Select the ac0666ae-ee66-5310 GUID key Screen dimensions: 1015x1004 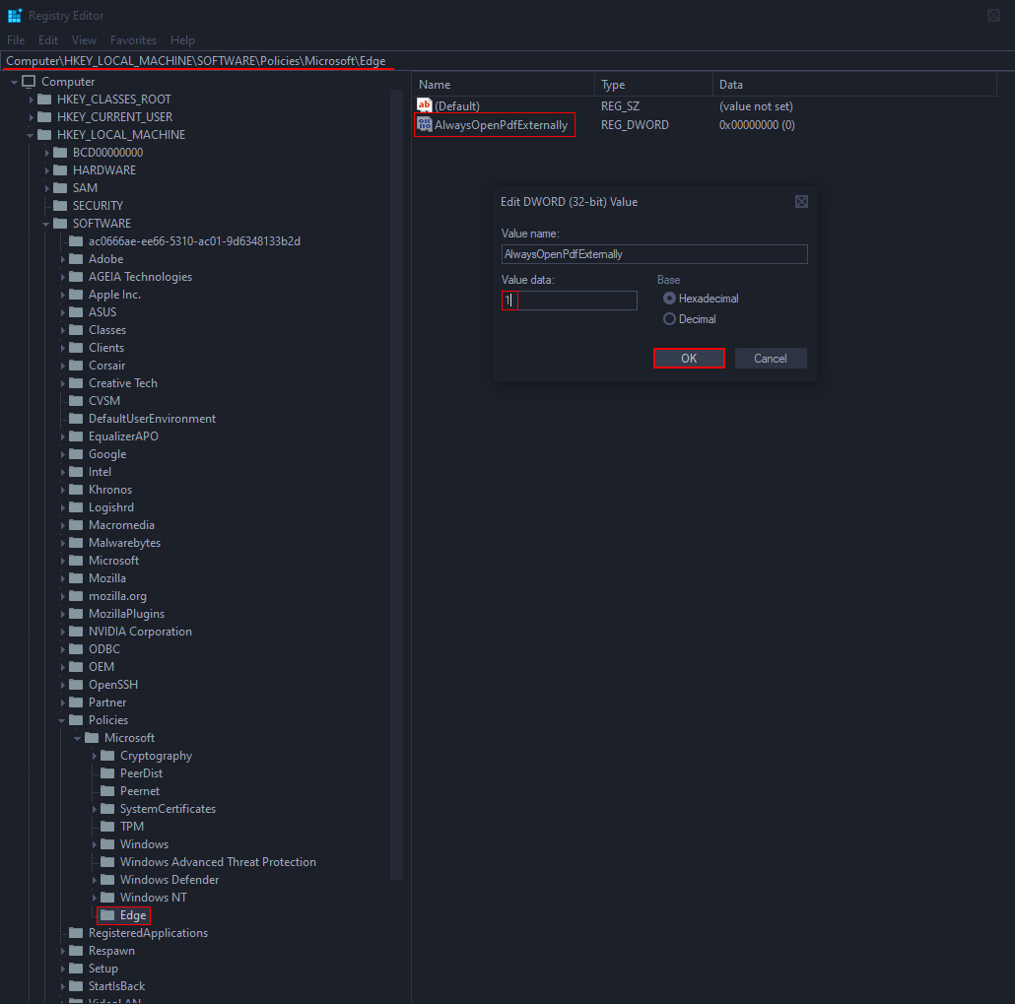coord(194,240)
